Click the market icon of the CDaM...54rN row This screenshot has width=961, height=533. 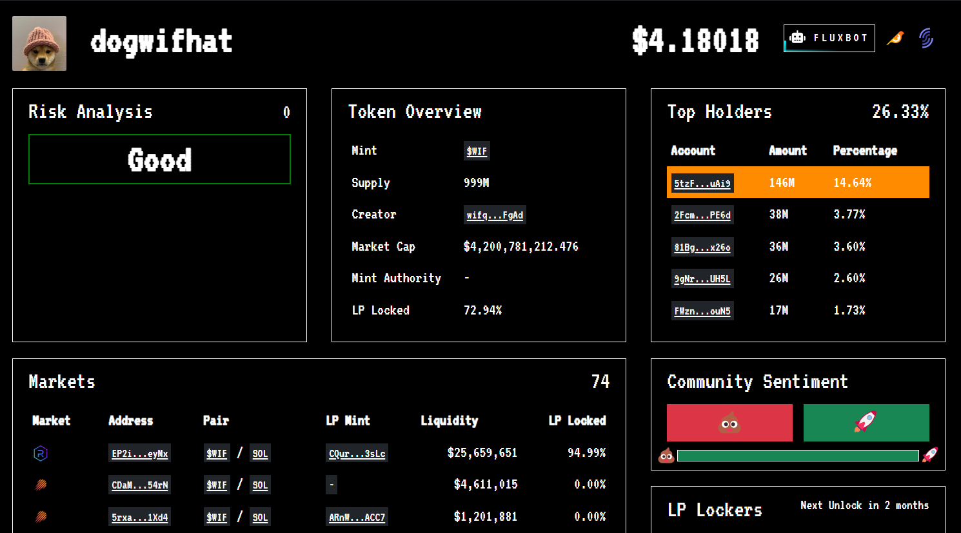pos(41,485)
